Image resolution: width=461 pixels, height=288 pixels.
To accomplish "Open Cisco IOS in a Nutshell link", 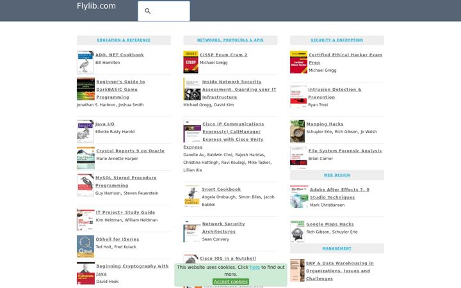I will click(x=228, y=259).
